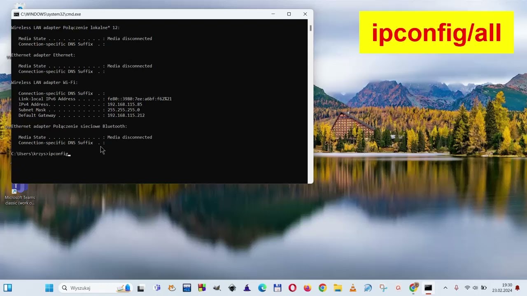Click the command prompt line with ipconfig
The height and width of the screenshot is (296, 527).
(x=41, y=154)
